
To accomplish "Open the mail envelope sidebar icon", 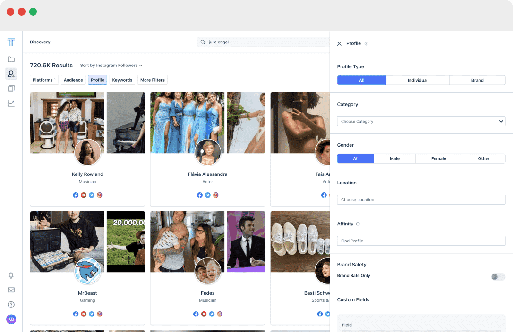I will pyautogui.click(x=11, y=290).
